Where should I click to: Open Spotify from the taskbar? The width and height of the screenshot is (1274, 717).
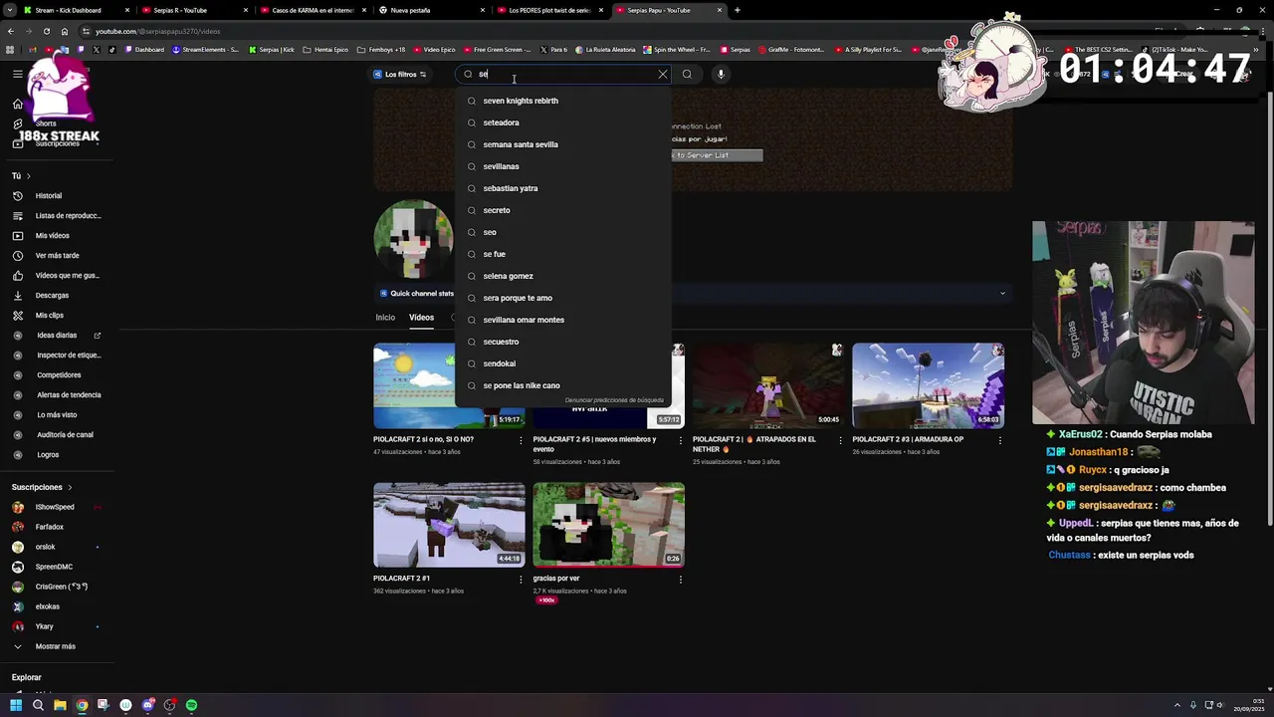click(x=191, y=705)
